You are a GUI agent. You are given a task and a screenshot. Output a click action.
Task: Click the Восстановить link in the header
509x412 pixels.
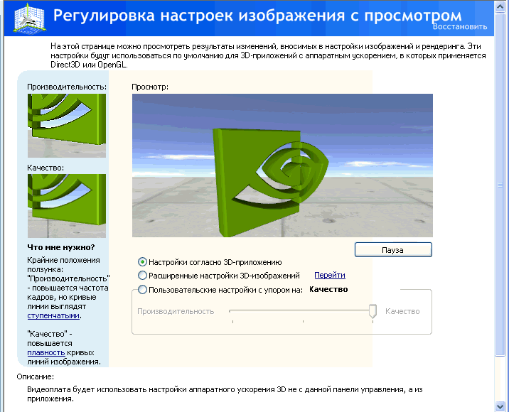click(460, 27)
